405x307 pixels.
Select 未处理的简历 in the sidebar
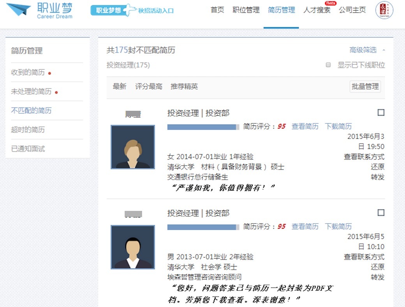coord(31,92)
